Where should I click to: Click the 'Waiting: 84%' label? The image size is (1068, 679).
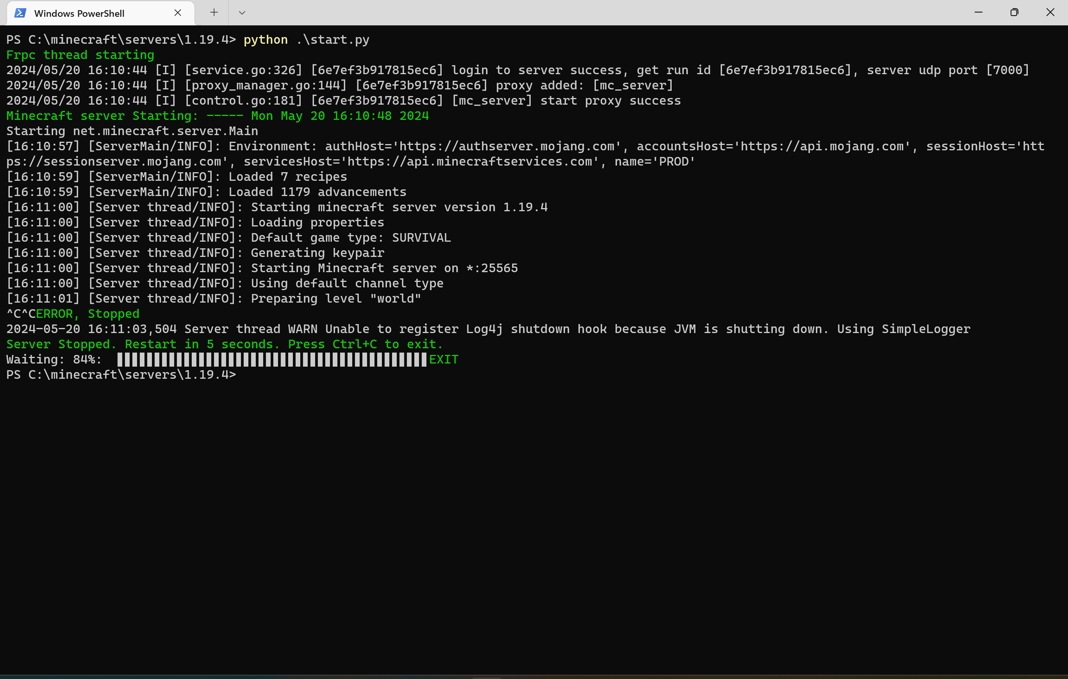(x=54, y=360)
